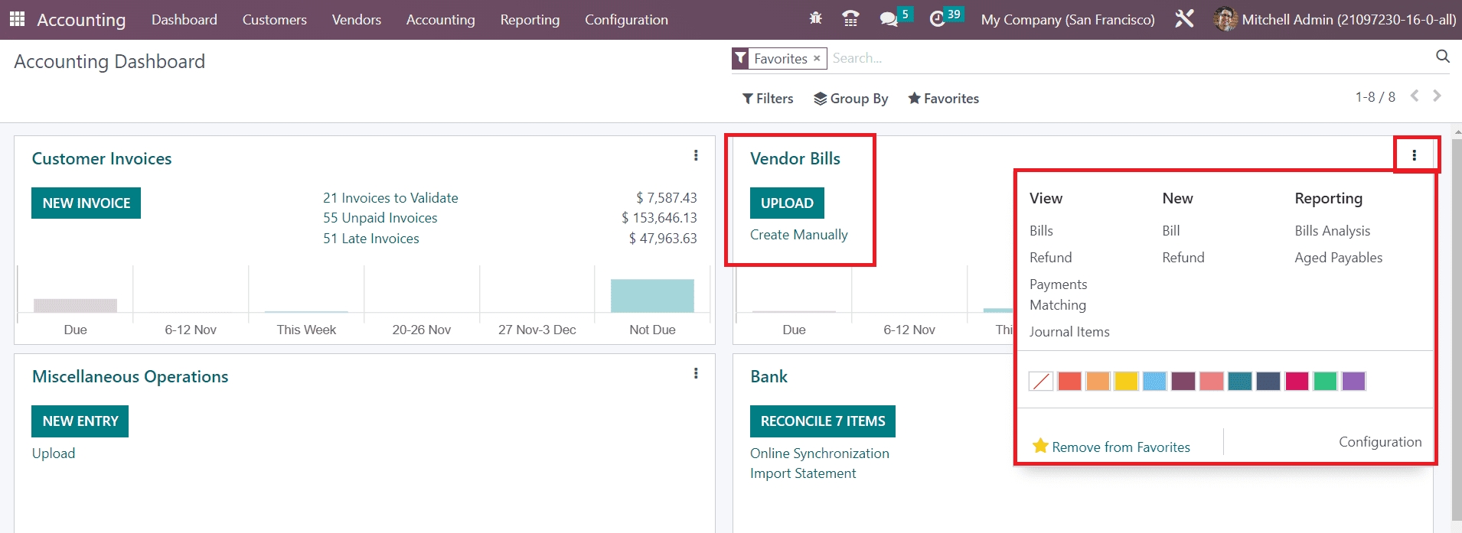Pick the yellow color swatch

click(x=1126, y=381)
